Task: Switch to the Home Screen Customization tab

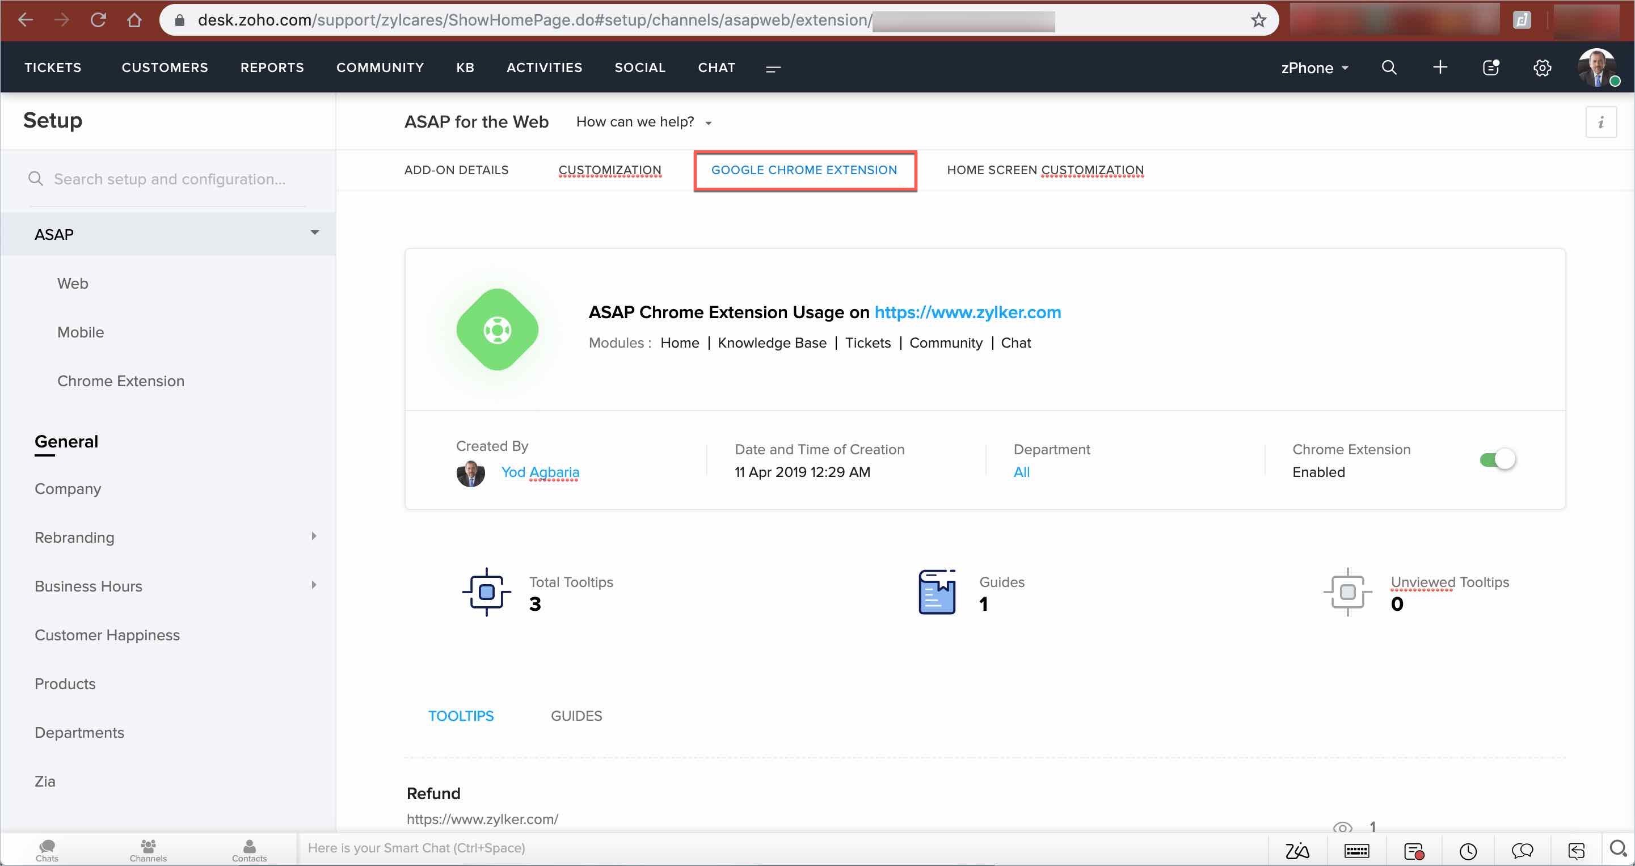Action: 1045,170
